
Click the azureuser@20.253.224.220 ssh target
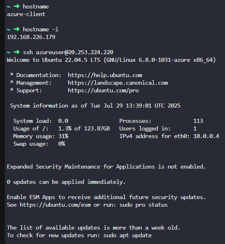tap(74, 52)
